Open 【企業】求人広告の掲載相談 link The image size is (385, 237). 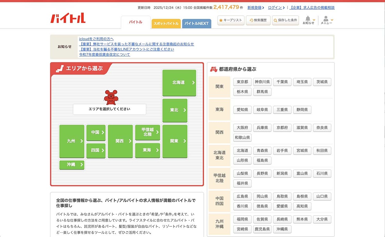point(312,7)
